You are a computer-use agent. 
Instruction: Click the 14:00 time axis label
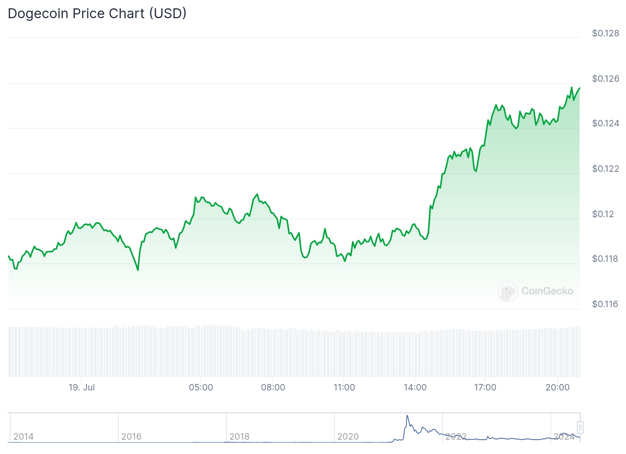[415, 387]
